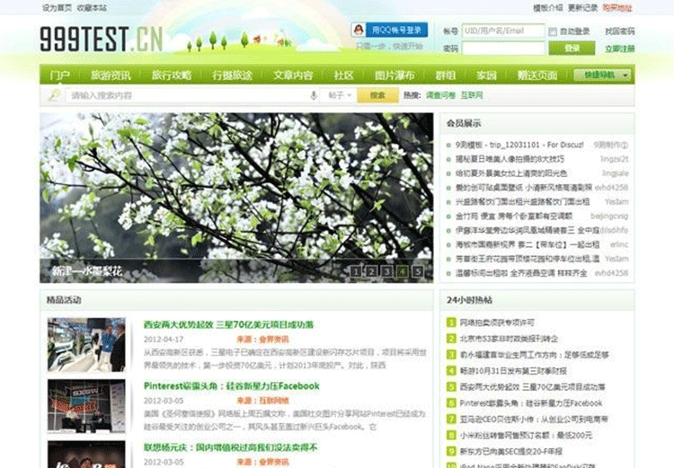Click the number 9 rank badge in 24小时热帖

451,451
